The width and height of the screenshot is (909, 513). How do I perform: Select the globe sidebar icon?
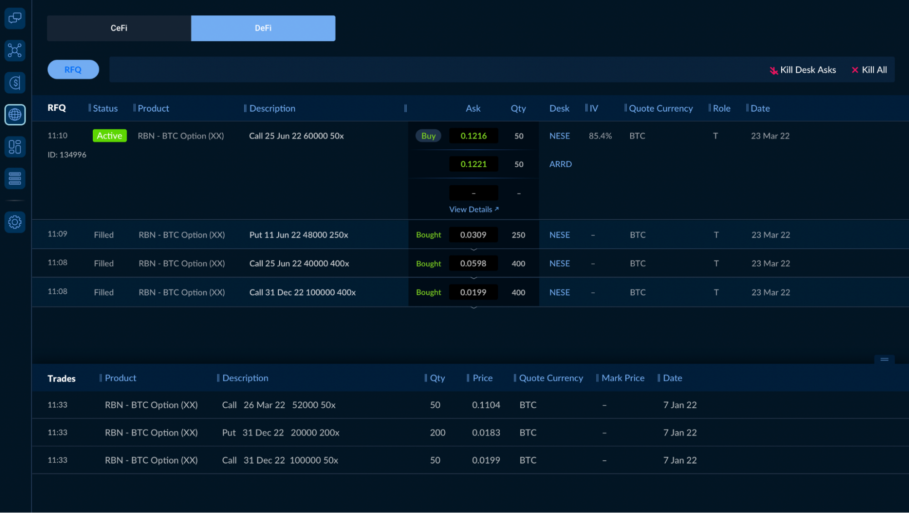15,114
